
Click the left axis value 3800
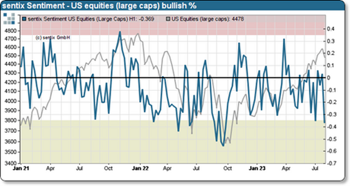[10, 120]
